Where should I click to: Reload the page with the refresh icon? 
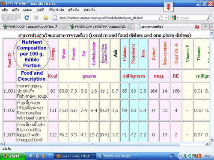(x=27, y=17)
